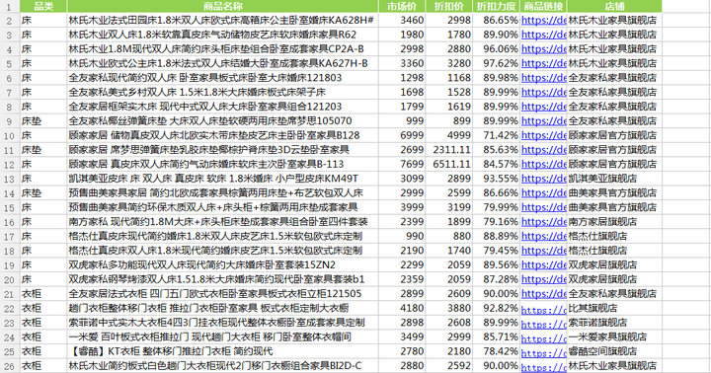The image size is (711, 373).
Task: Click the 衣柜 category cell in row 21
Action: 43,294
